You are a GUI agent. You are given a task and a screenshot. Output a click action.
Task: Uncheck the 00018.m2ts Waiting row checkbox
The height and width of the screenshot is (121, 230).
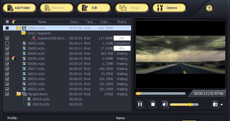(7, 74)
